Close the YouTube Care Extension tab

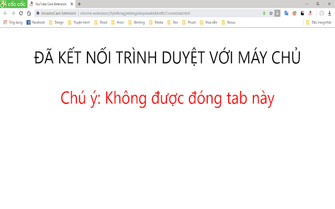(x=72, y=4)
